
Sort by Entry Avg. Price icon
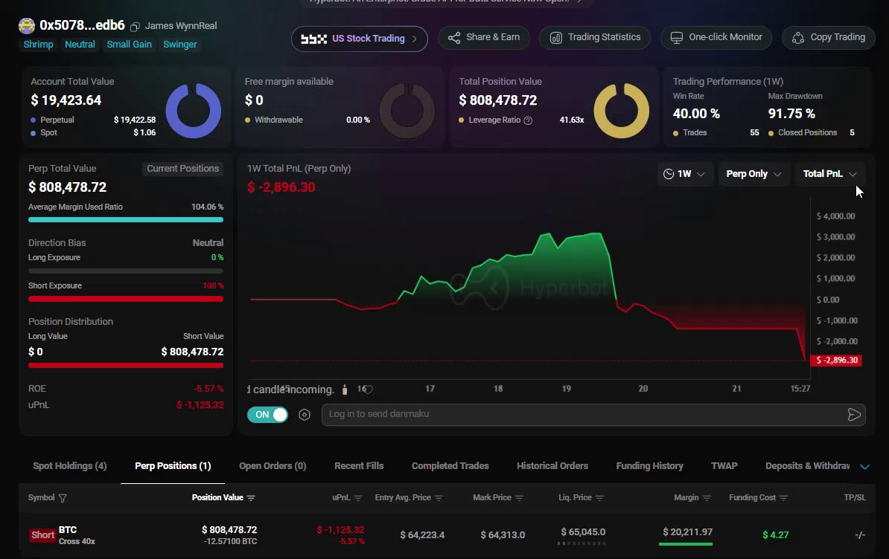tap(439, 498)
